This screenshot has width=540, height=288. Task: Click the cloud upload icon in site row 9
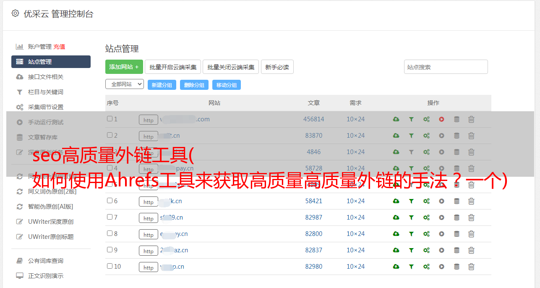[x=396, y=250]
